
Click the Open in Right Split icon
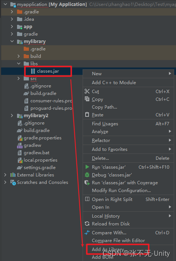[87, 199]
